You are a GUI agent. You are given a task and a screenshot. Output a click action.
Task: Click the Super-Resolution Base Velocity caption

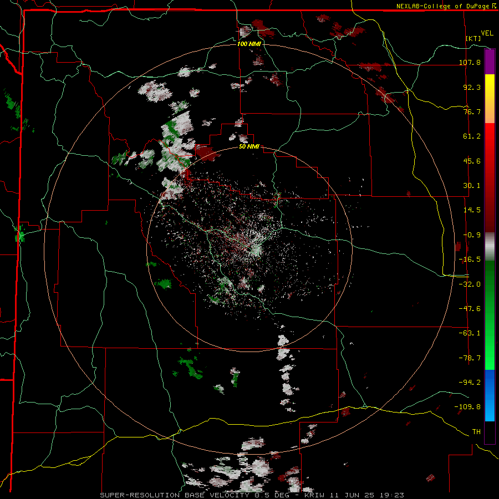tap(252, 495)
